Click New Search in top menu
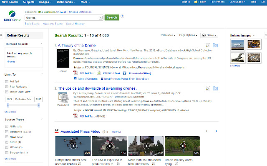This screenshot has width=267, height=166. 10,2
